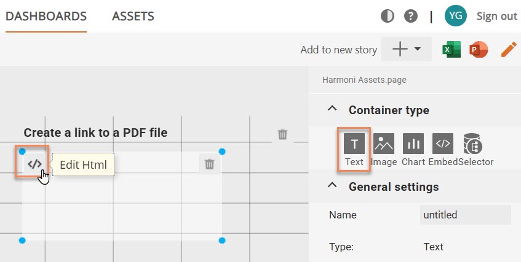521x262 pixels.
Task: Select the Chart container type
Action: 413,150
